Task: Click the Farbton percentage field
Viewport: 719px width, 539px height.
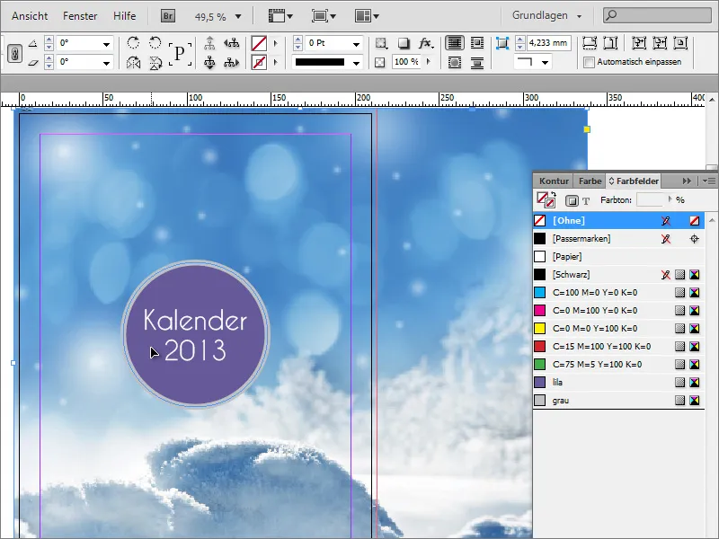Action: (650, 199)
